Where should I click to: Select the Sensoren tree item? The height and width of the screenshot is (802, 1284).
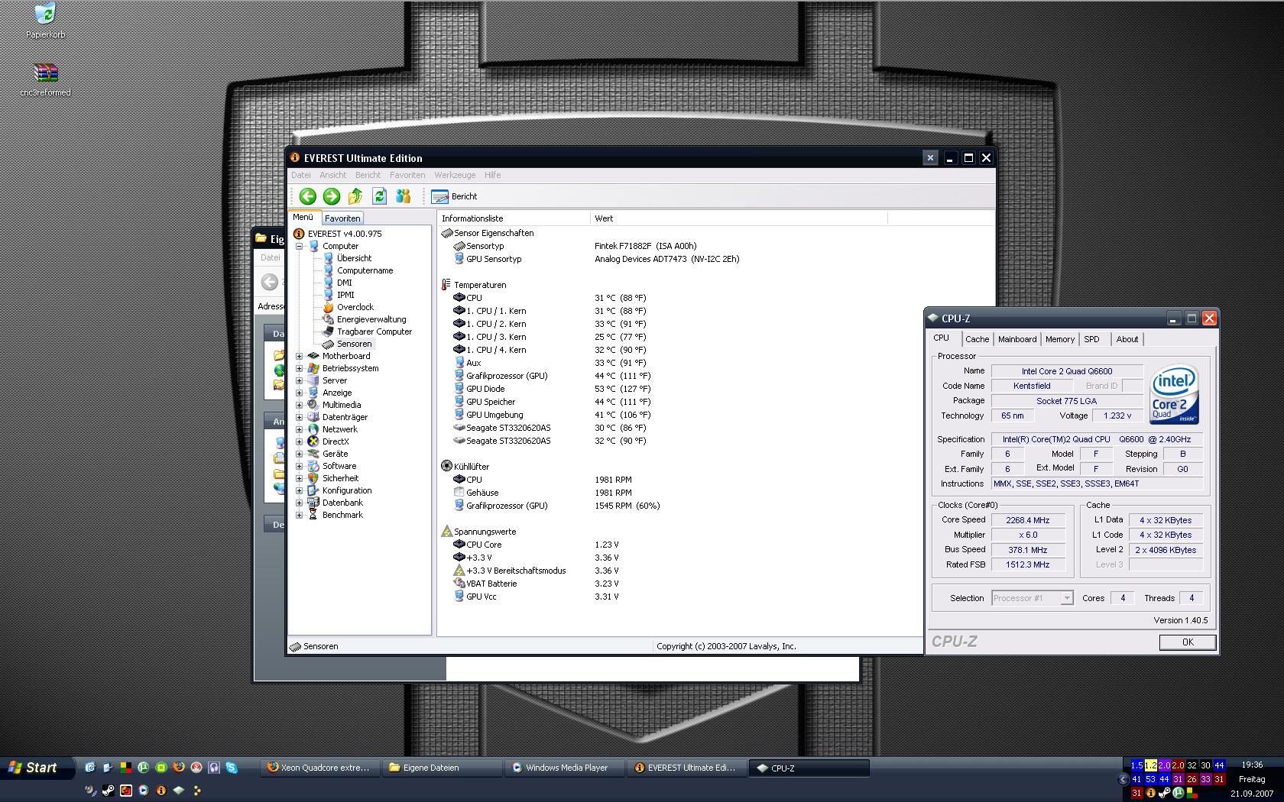tap(354, 344)
